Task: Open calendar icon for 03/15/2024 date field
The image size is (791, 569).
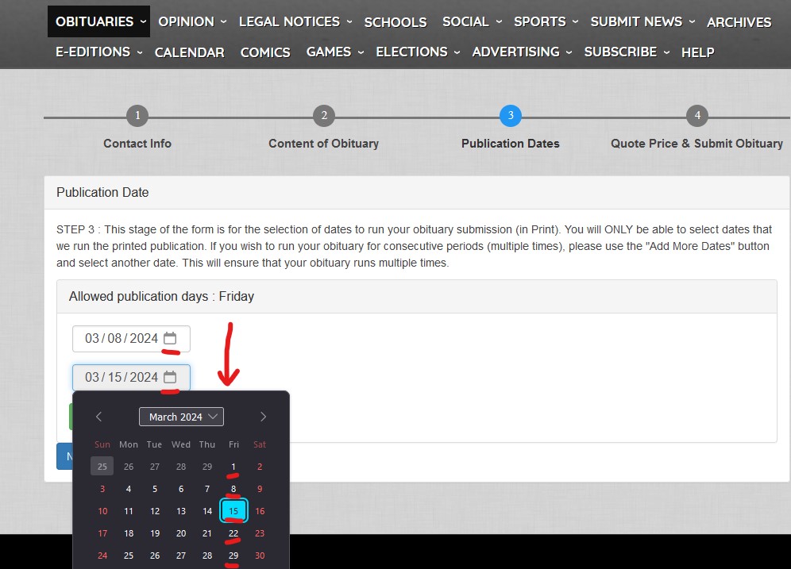Action: click(170, 378)
